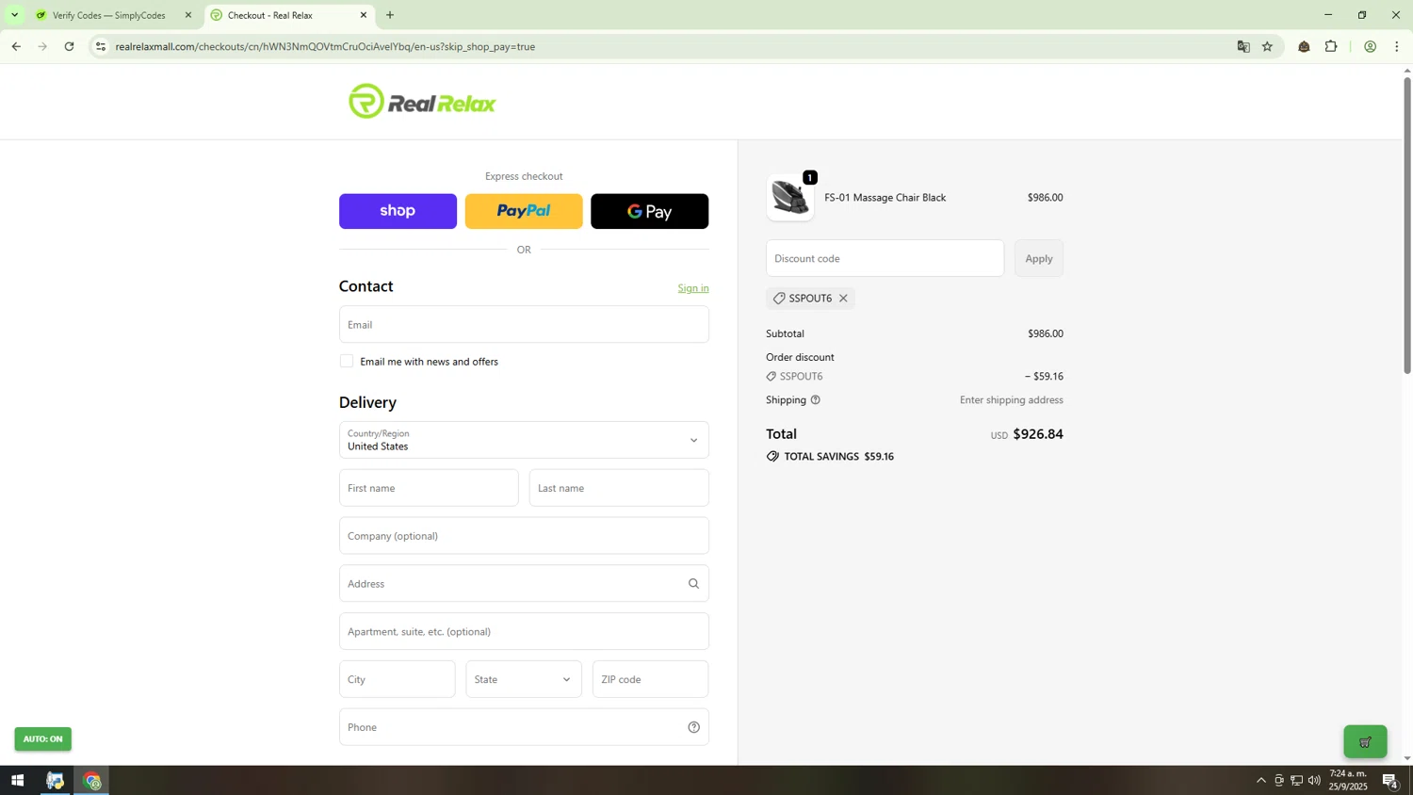Choose PayPal express checkout

coord(524,211)
